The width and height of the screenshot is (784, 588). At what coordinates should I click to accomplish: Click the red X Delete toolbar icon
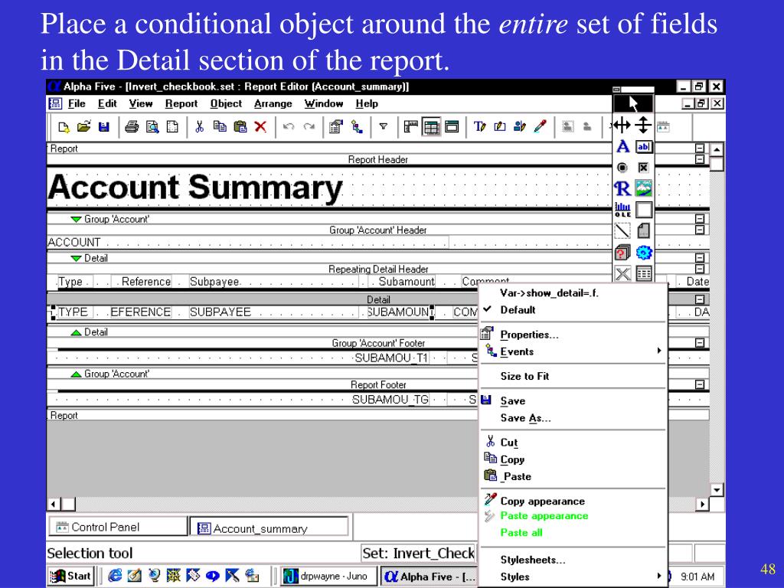pos(260,126)
